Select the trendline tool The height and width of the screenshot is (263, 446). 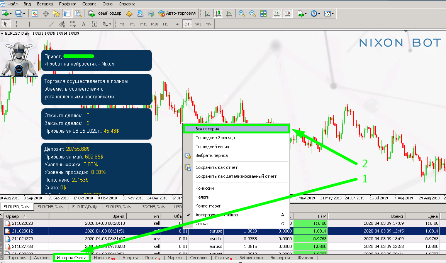51,24
